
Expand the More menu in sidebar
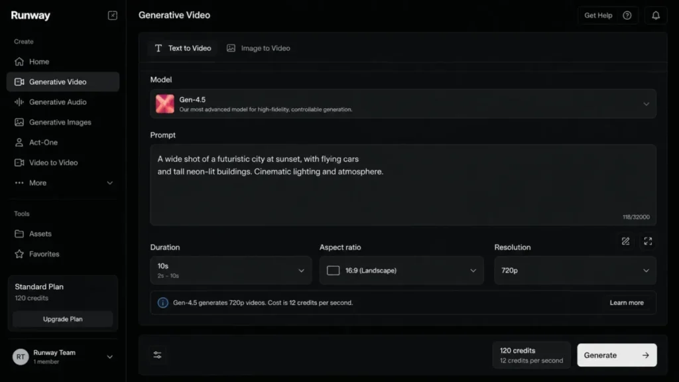pyautogui.click(x=63, y=183)
